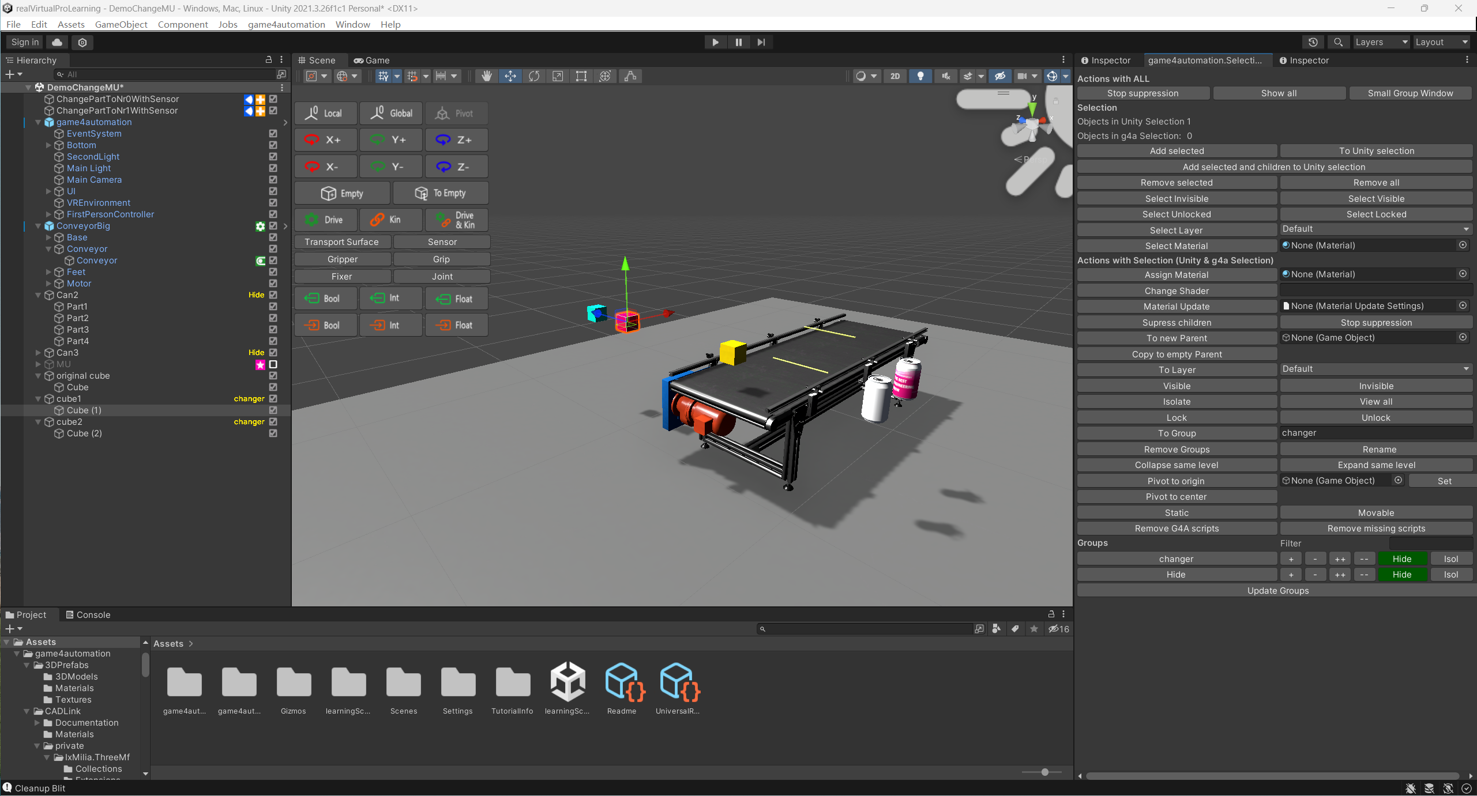Create Empty object via quick edit

[x=343, y=193]
